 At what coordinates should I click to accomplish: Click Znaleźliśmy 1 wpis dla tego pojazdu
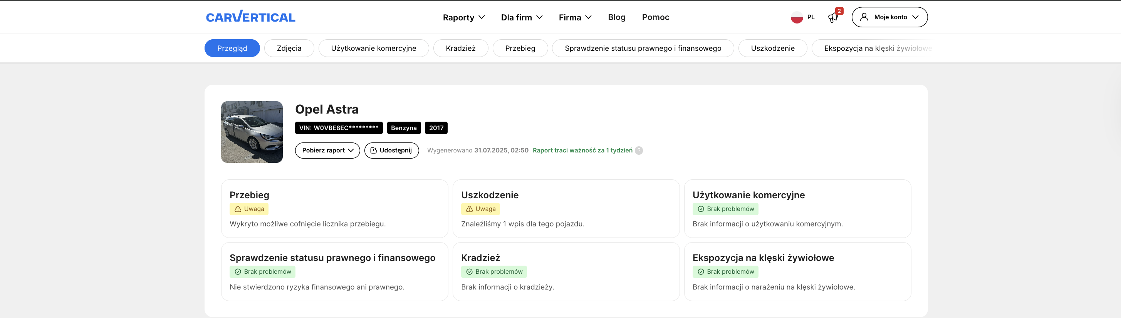(523, 224)
